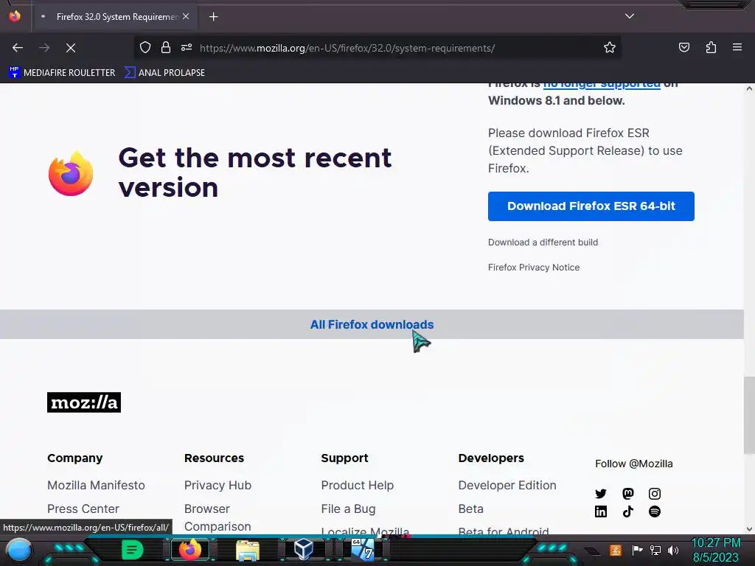Click the scrollbar down arrow

click(x=749, y=529)
